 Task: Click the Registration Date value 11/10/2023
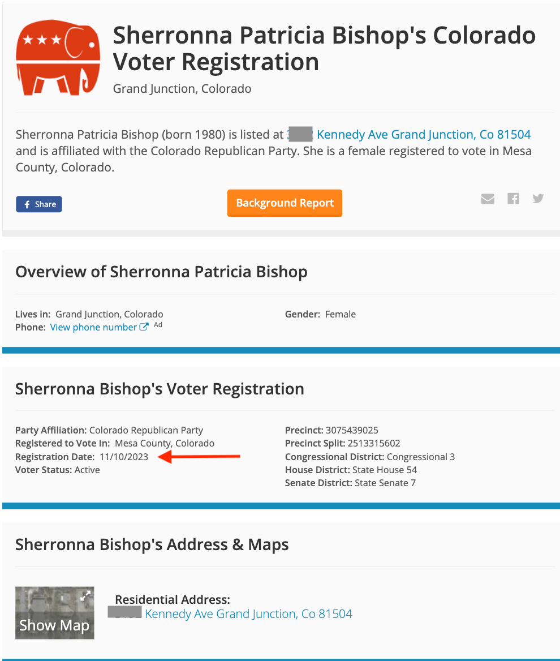point(124,457)
